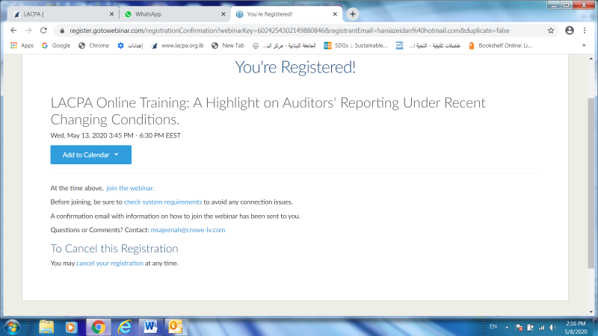The image size is (598, 336).
Task: Go back using the browser back arrow
Action: point(13,31)
